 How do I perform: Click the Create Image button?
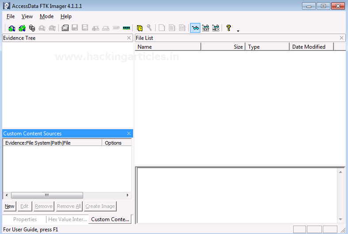100,206
